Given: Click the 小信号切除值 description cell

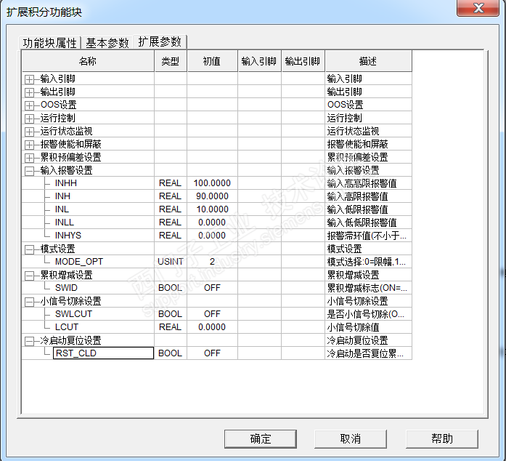Looking at the screenshot, I should [368, 327].
